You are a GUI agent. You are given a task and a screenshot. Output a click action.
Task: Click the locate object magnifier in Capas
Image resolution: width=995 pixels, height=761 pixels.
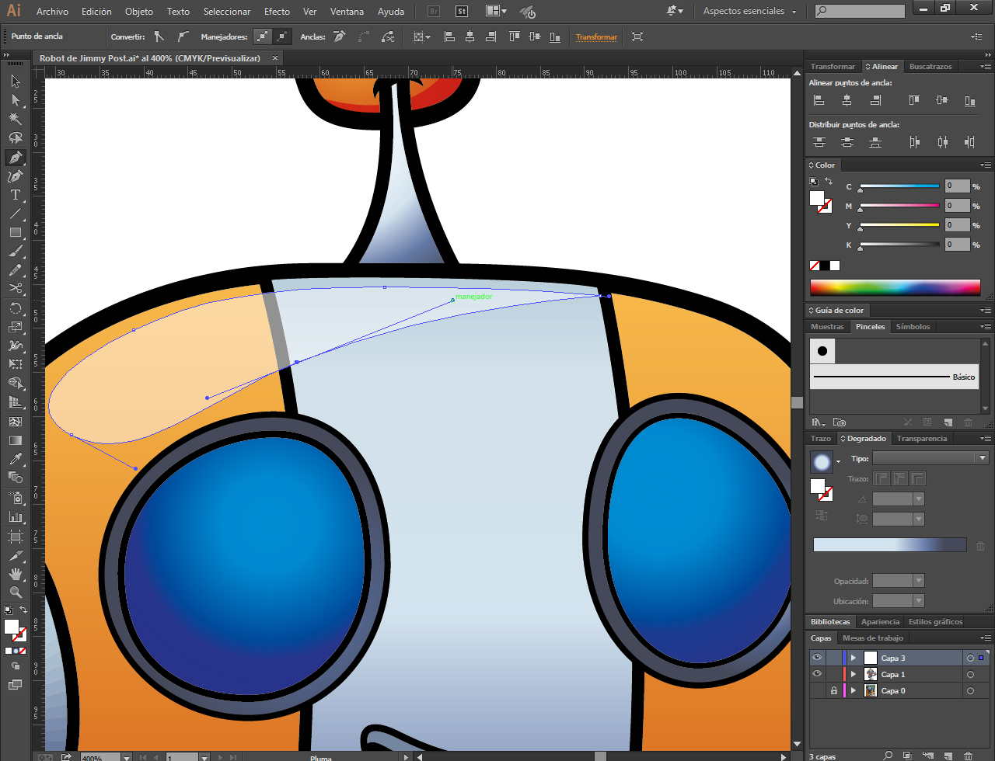887,755
